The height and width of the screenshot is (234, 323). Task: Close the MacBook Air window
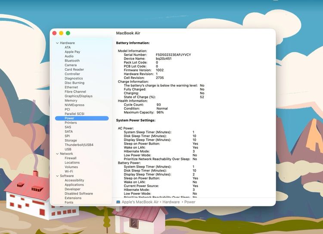point(54,33)
